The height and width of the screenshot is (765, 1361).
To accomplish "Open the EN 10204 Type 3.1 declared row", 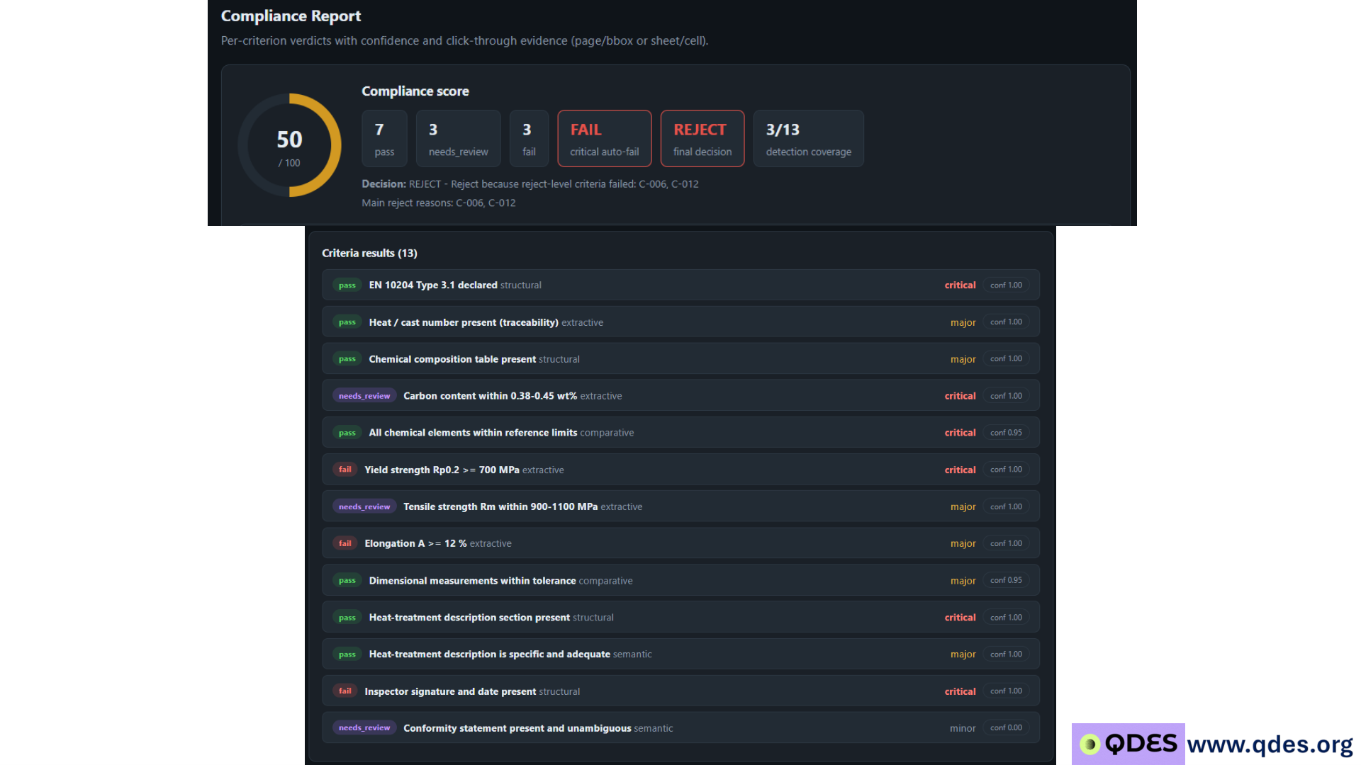I will (680, 285).
